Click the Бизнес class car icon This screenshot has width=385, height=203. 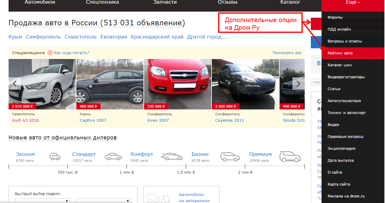coord(230,157)
